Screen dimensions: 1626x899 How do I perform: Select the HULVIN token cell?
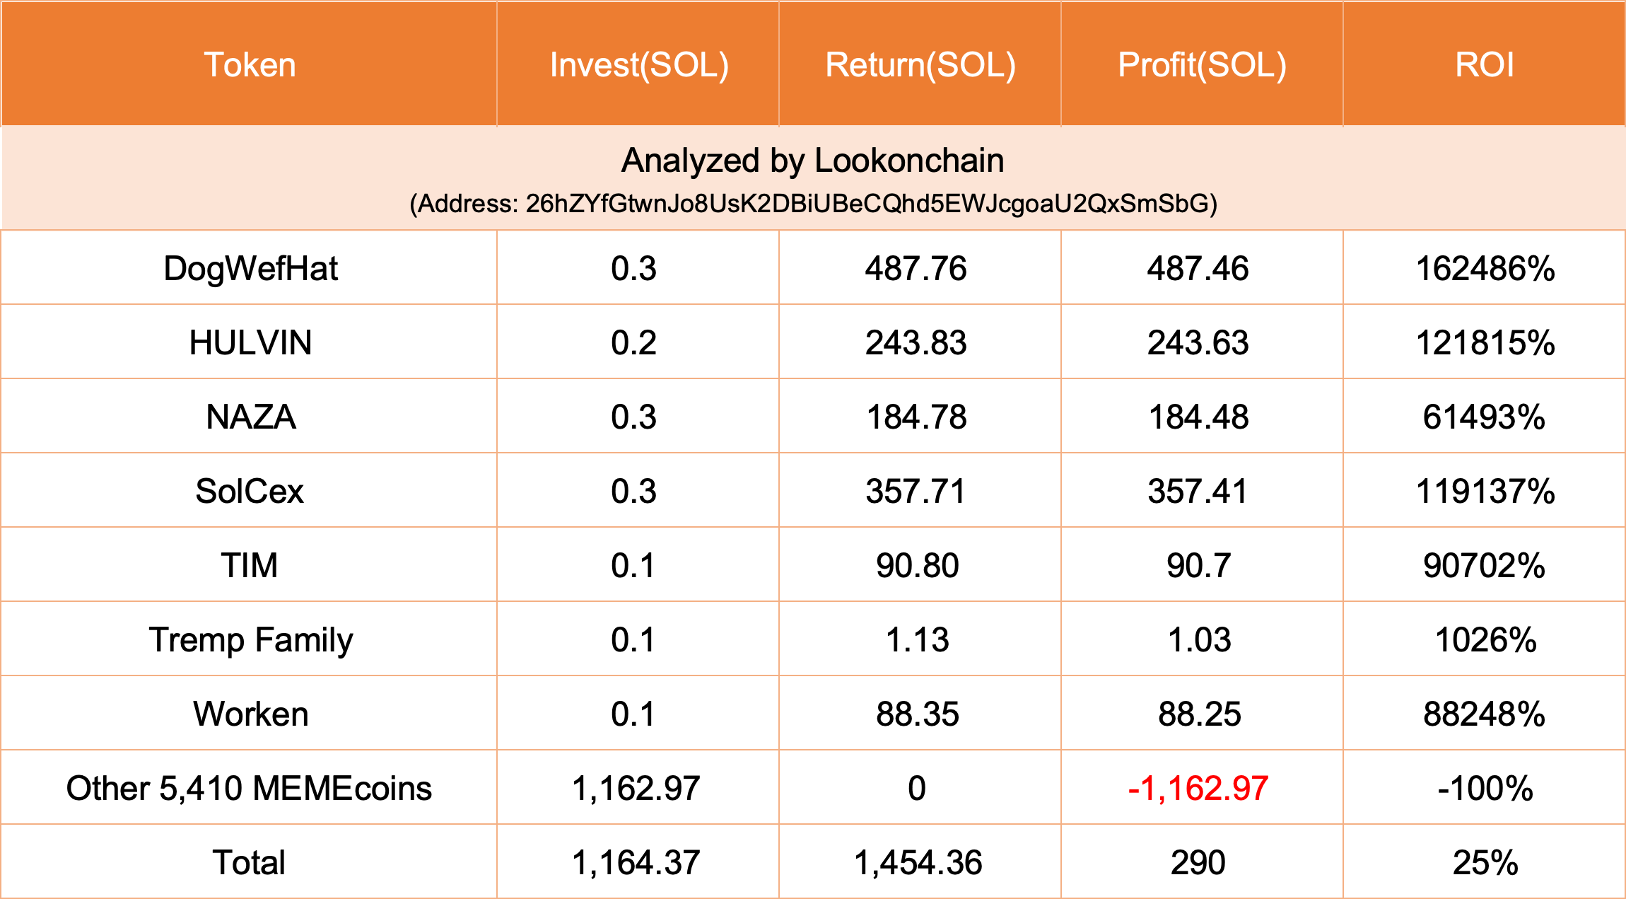250,343
